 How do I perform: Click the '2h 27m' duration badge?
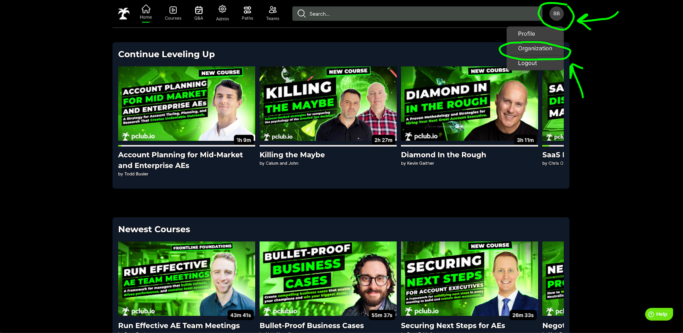click(383, 140)
